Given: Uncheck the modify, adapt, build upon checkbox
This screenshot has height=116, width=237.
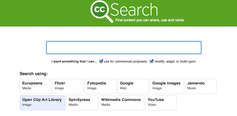Looking at the screenshot, I should coord(152,61).
